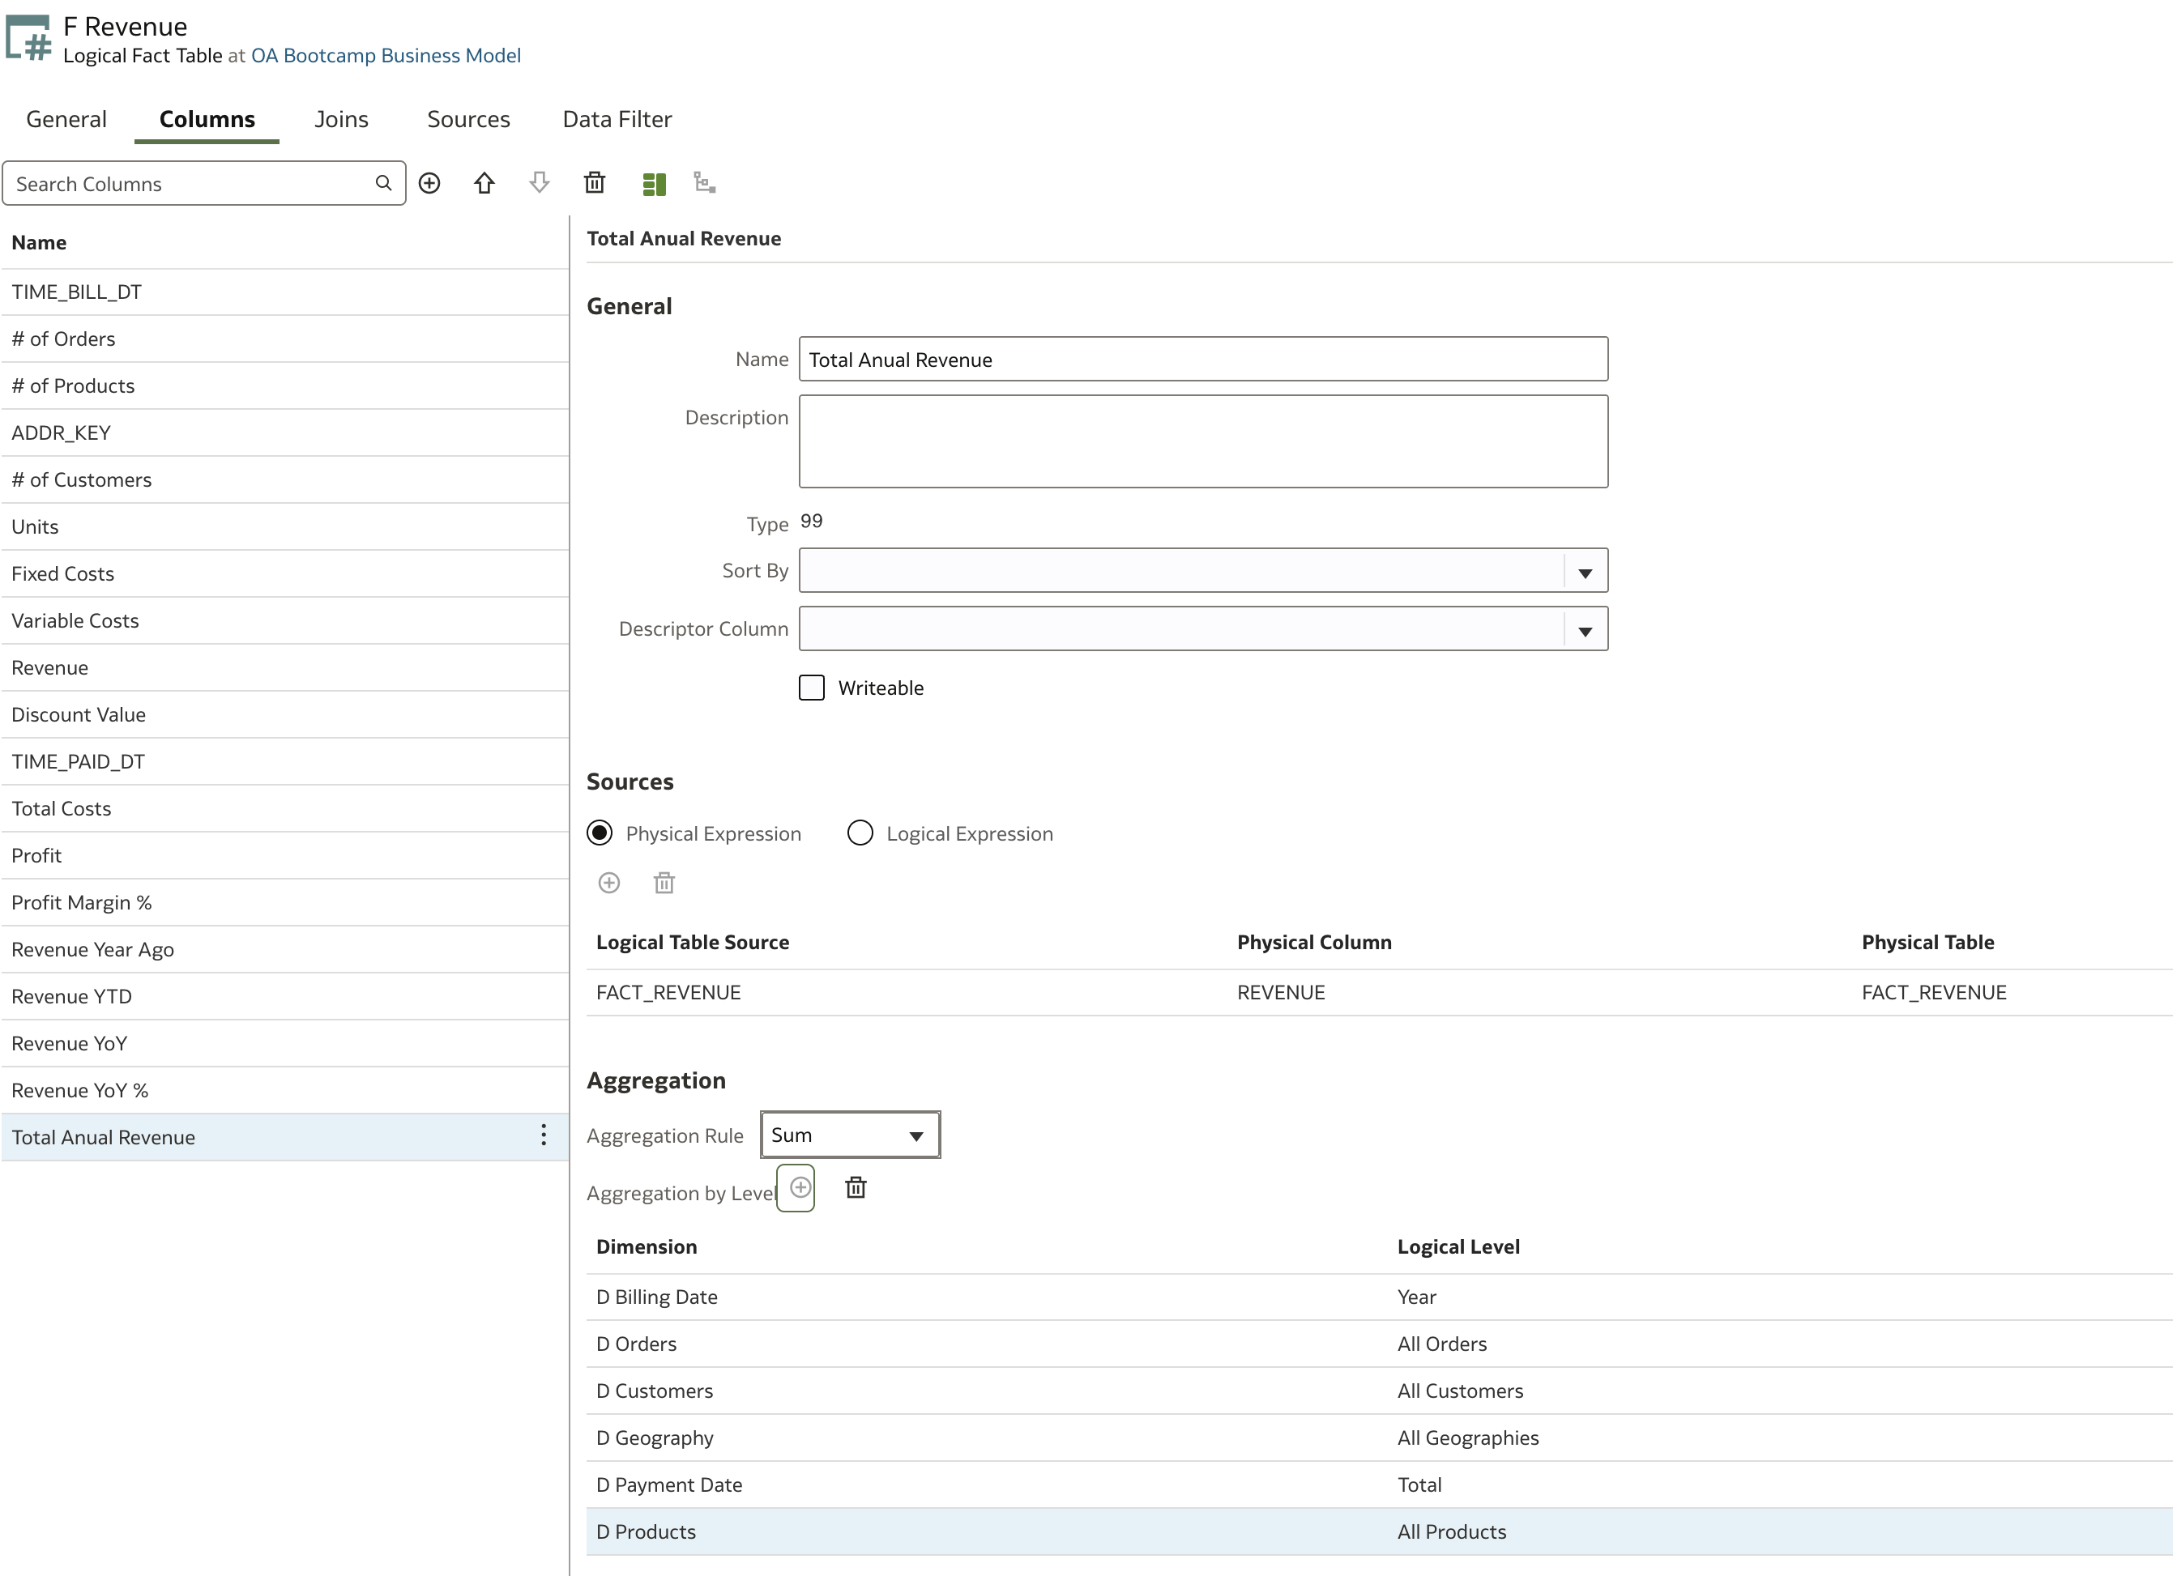The image size is (2181, 1576).
Task: Select the Variable Costs column
Action: (284, 621)
